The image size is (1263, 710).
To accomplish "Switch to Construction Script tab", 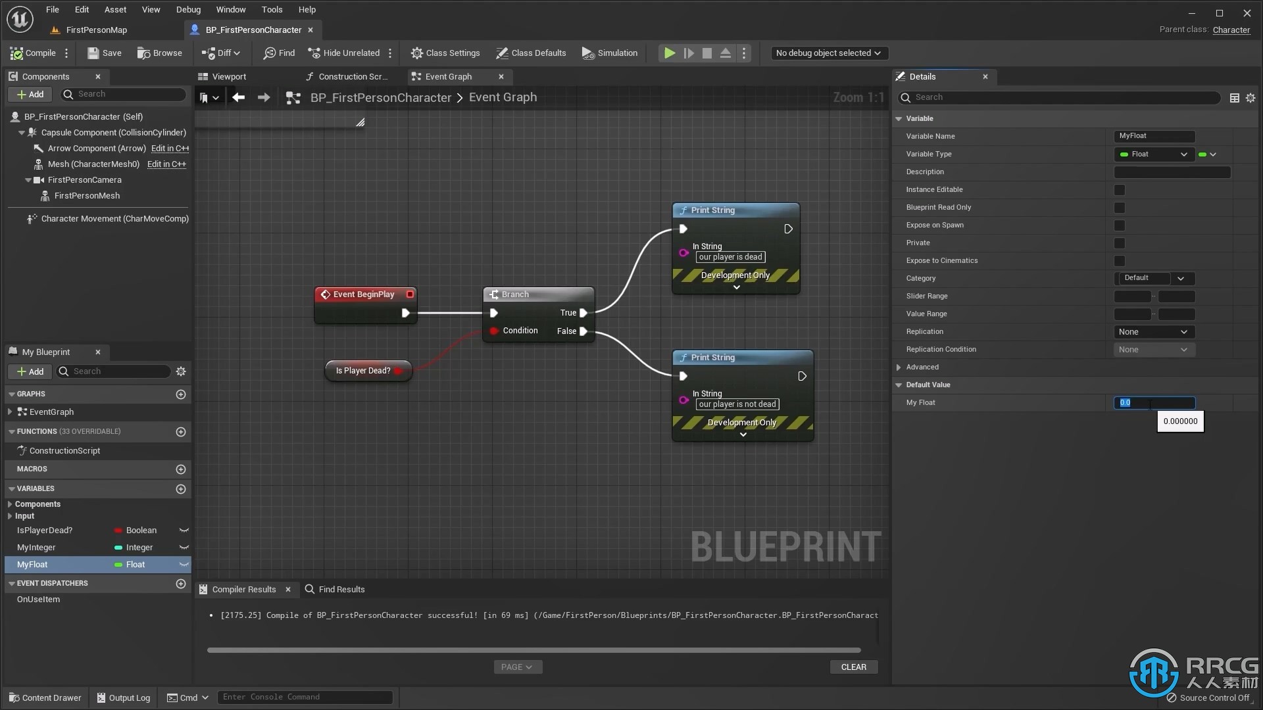I will (x=347, y=77).
